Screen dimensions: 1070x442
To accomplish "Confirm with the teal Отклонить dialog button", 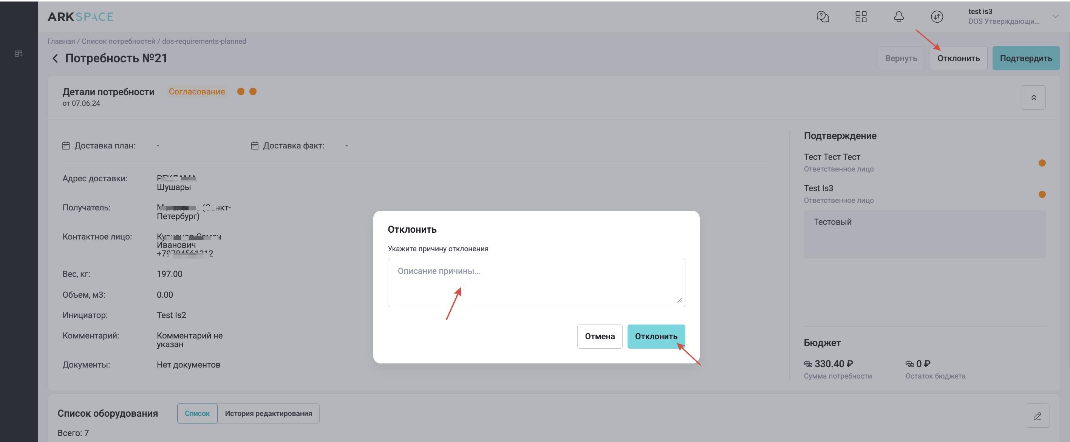I will (656, 337).
